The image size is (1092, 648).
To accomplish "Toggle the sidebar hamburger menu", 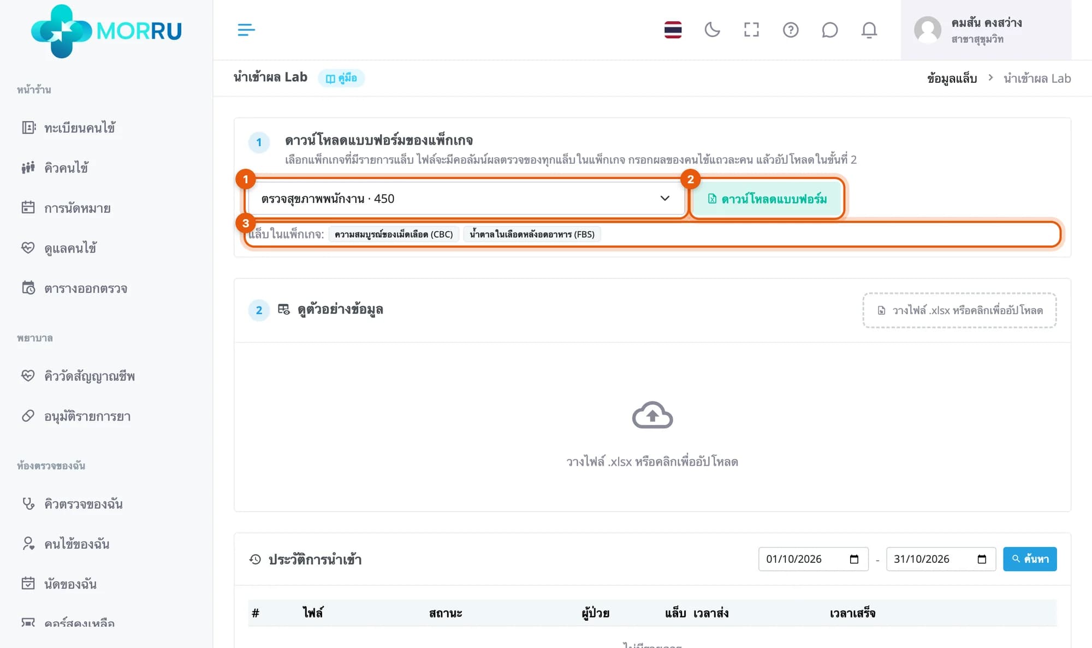I will click(x=246, y=30).
